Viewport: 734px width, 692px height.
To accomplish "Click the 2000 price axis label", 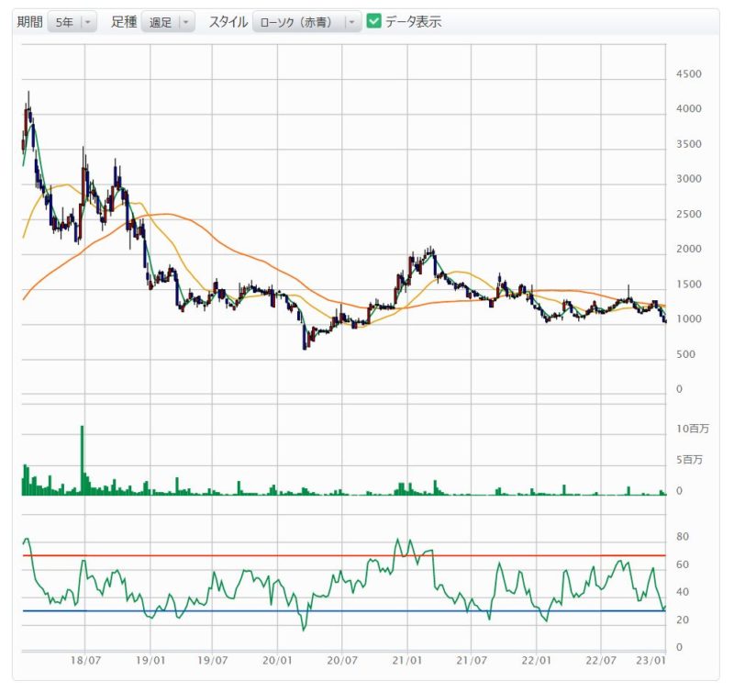I will tap(689, 249).
